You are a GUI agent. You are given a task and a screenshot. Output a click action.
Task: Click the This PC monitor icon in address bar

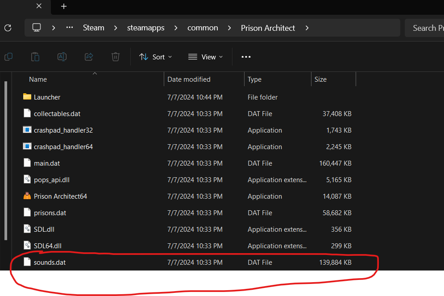coord(37,28)
